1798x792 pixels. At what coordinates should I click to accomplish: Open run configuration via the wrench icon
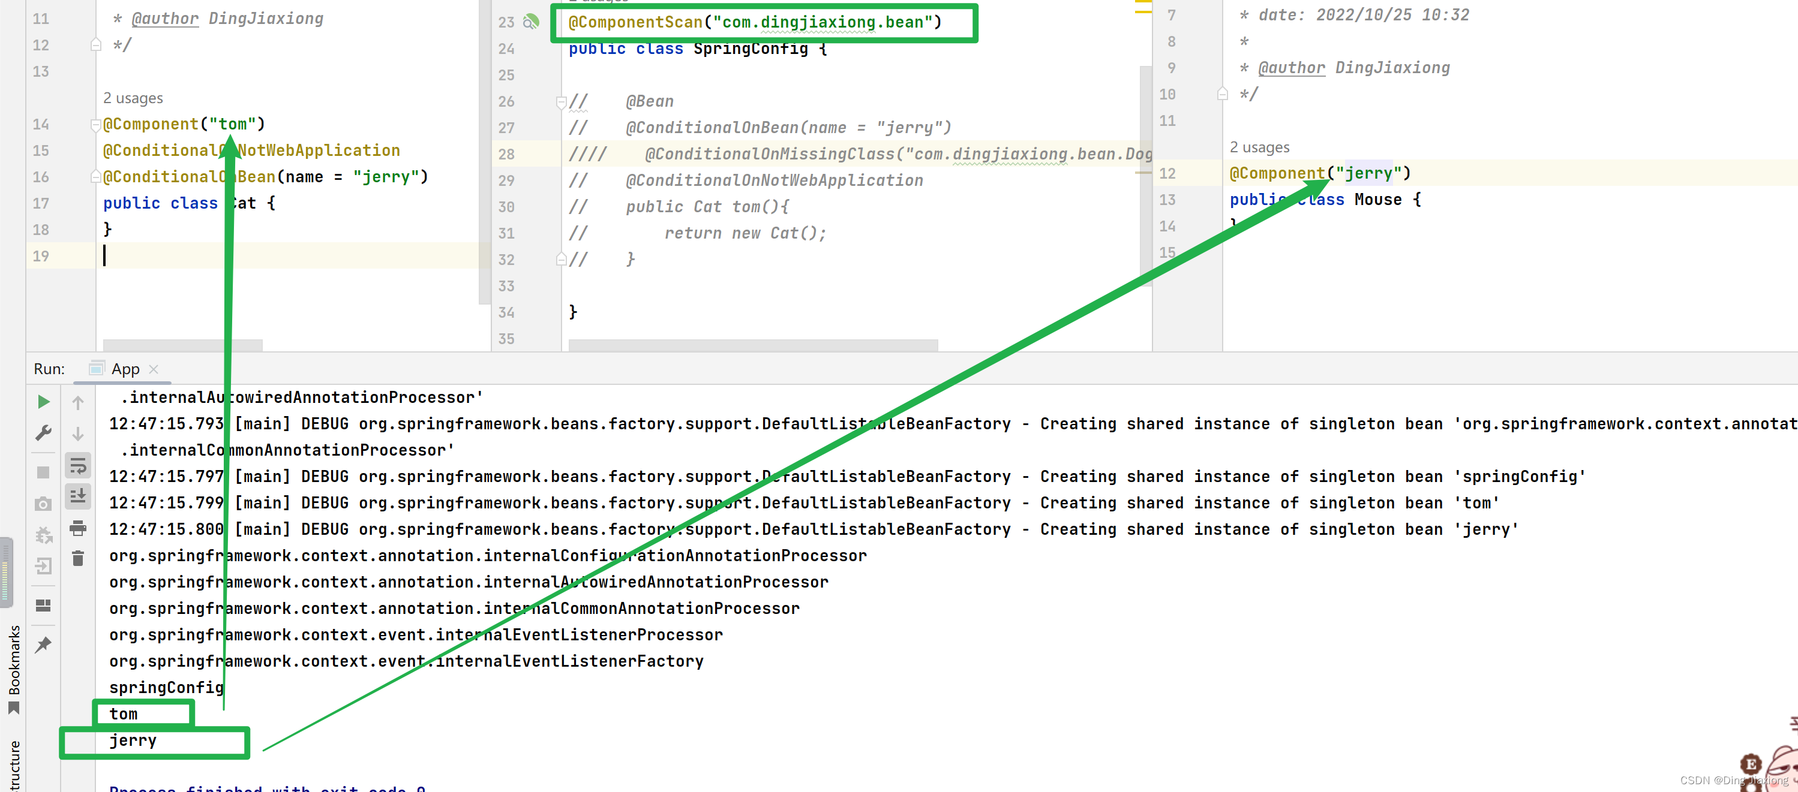tap(43, 433)
